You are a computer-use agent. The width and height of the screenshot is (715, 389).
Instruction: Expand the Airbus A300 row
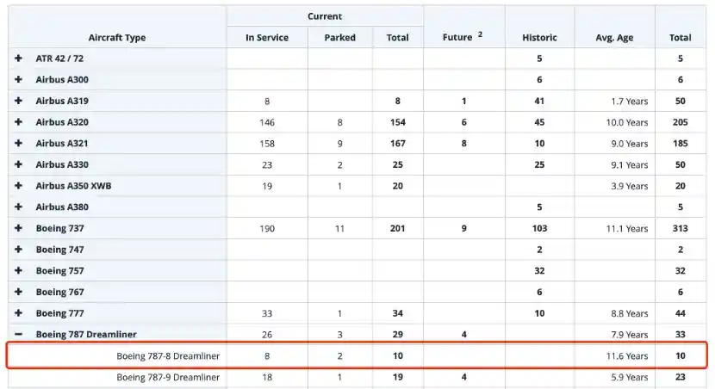pyautogui.click(x=18, y=80)
